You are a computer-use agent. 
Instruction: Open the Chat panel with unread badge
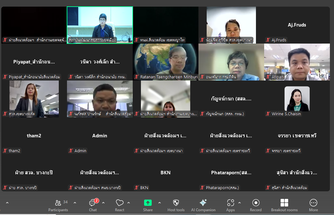click(93, 203)
